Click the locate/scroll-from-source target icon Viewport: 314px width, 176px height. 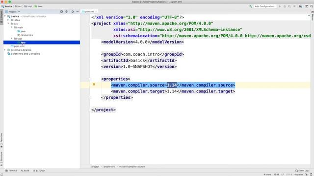[61, 12]
